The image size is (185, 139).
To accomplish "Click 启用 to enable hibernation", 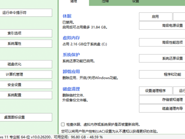I will 156,17.
